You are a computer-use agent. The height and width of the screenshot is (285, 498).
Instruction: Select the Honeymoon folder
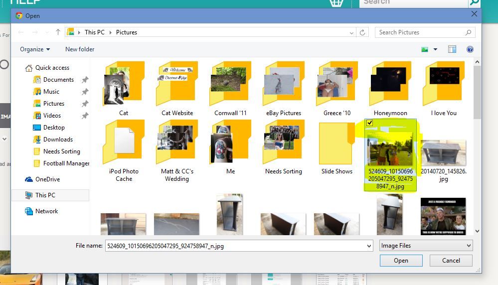[390, 89]
